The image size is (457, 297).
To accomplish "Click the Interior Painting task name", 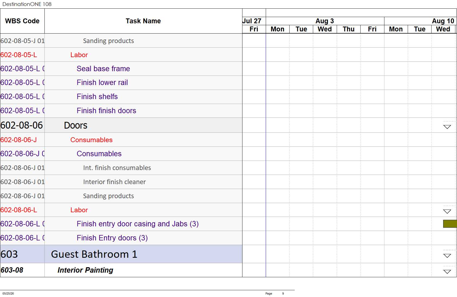I will click(x=85, y=270).
